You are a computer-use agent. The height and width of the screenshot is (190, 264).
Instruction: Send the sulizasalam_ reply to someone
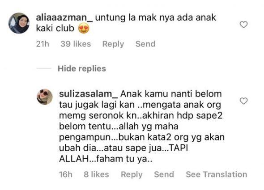click(164, 174)
